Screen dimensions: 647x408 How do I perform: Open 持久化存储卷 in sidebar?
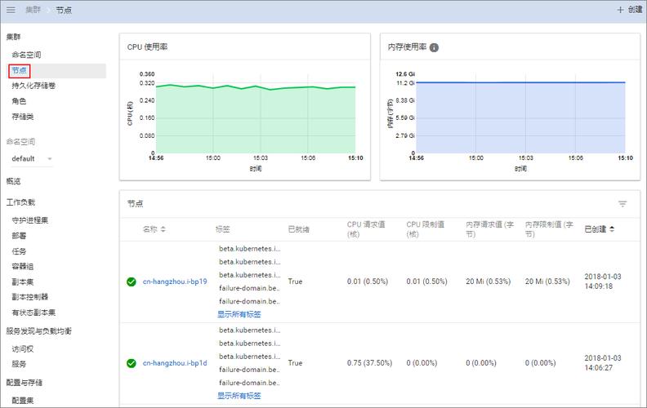point(33,86)
